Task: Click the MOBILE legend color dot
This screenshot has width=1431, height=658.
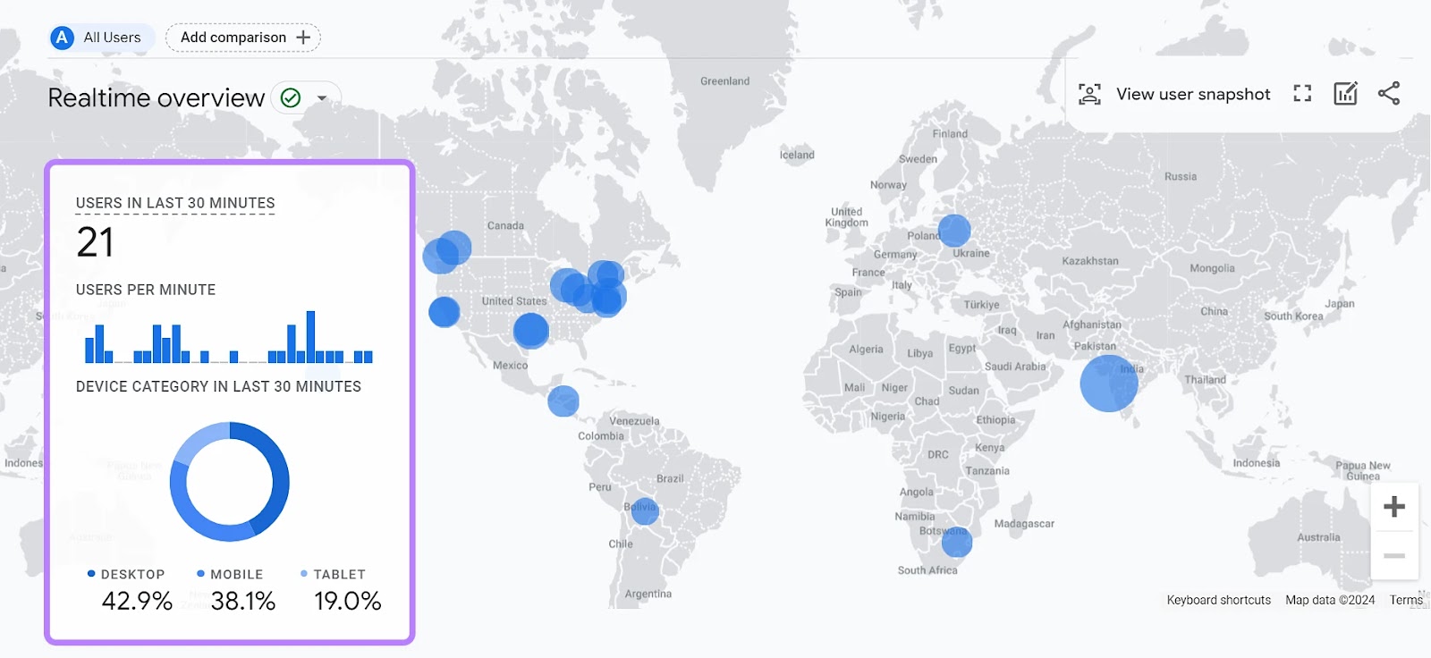Action: point(200,574)
